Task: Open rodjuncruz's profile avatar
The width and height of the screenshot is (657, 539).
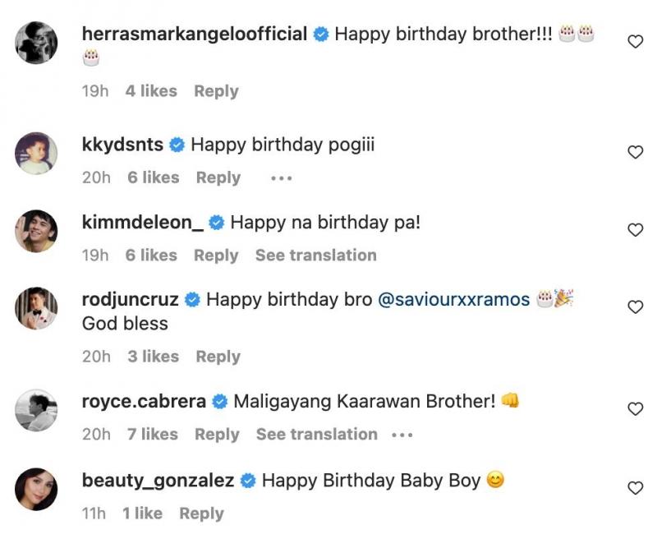Action: coord(36,308)
